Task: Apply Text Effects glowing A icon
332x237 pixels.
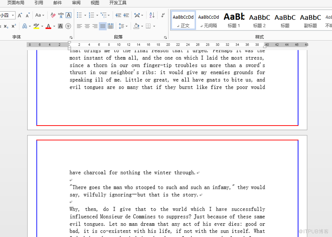Action: click(x=25, y=26)
